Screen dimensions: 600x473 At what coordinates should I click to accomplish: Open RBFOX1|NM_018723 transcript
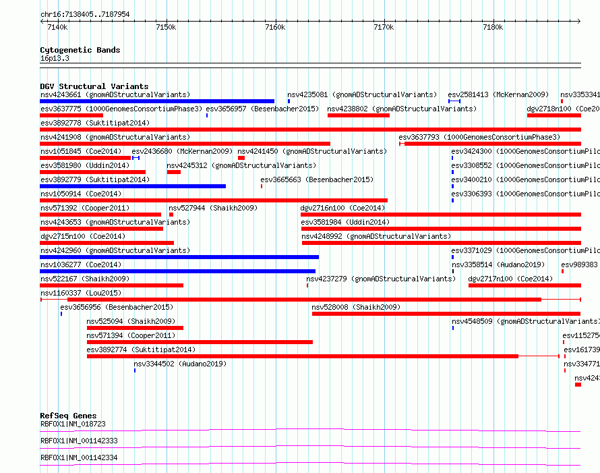coord(73,424)
